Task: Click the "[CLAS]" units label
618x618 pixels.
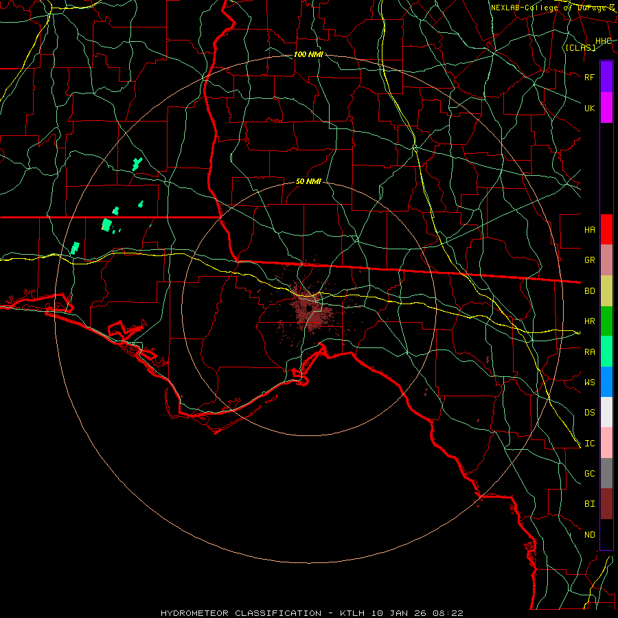Action: pyautogui.click(x=580, y=48)
